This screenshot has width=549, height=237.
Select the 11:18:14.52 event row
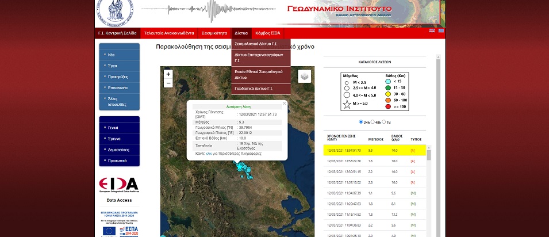(x=375, y=215)
